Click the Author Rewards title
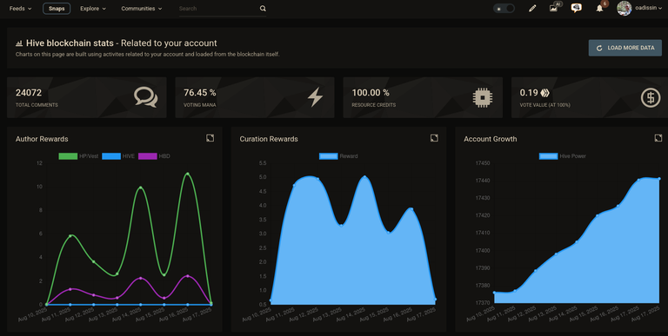The height and width of the screenshot is (336, 668). (42, 139)
